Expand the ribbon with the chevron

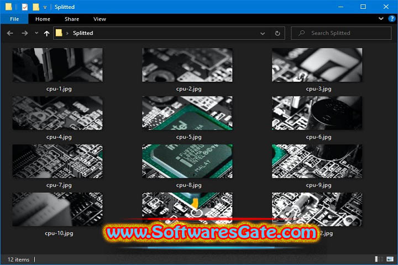pos(381,19)
